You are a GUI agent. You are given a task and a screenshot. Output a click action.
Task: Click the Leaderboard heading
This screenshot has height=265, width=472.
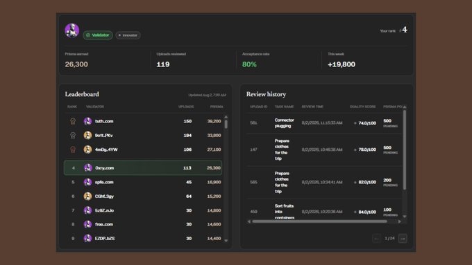[x=82, y=94]
